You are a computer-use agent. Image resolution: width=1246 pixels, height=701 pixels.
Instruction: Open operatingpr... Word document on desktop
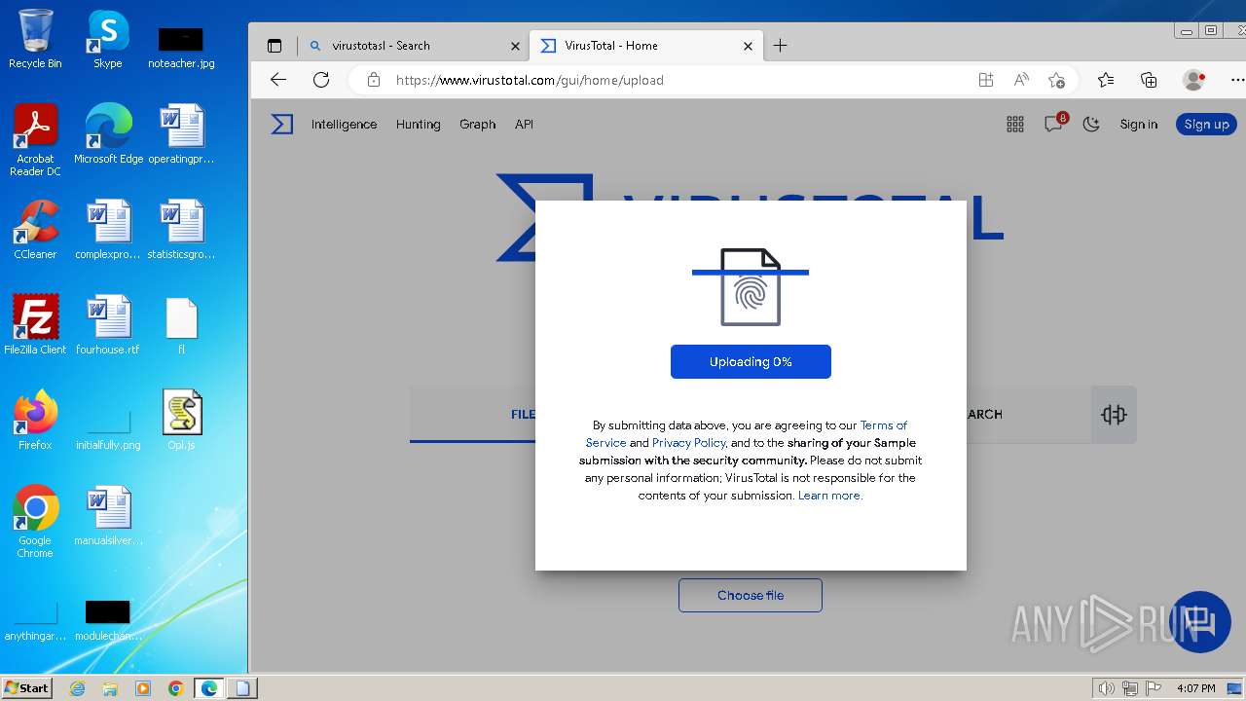click(x=181, y=134)
